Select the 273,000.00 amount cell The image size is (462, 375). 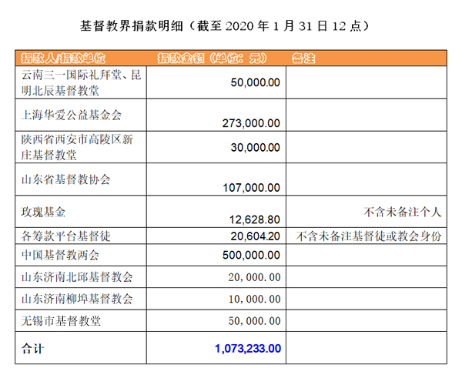tap(250, 122)
